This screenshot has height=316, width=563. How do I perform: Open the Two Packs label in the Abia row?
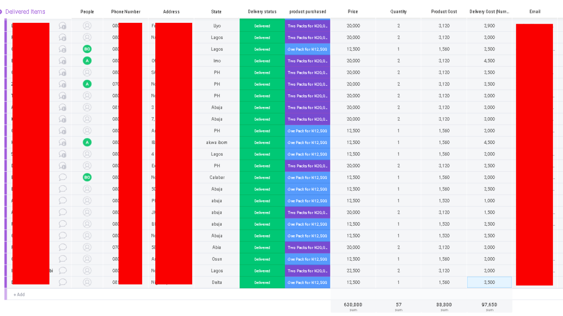click(307, 248)
